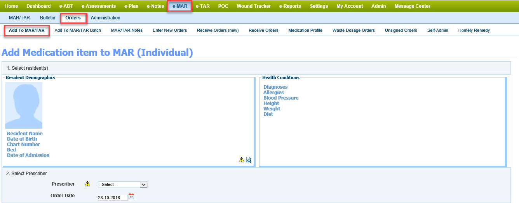The image size is (519, 203).
Task: Open the Message Center
Action: (x=412, y=6)
